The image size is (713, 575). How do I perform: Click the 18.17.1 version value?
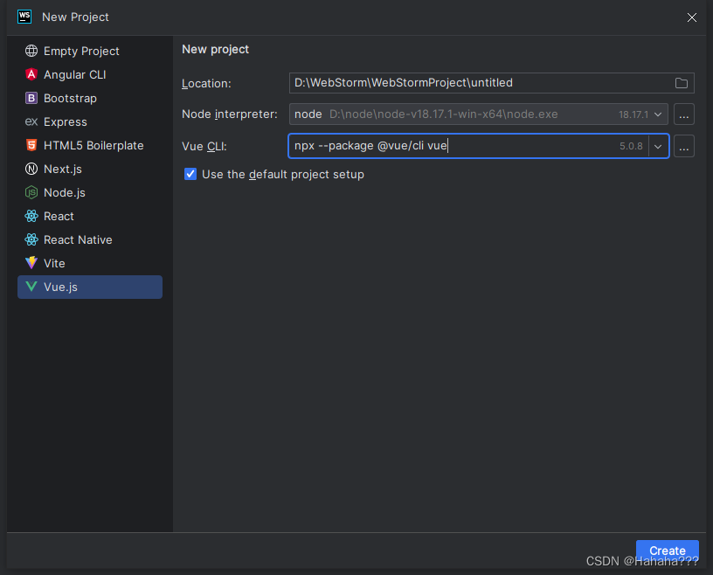633,114
